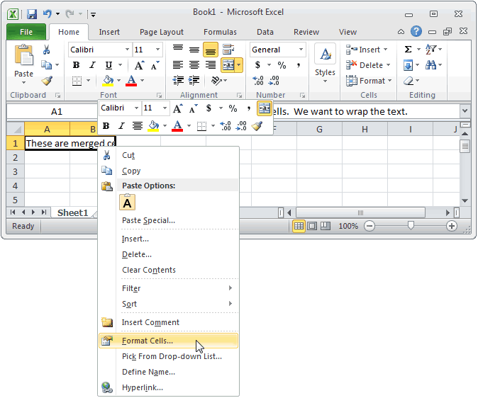The width and height of the screenshot is (478, 398).
Task: Click the zoom slider handle
Action: pyautogui.click(x=411, y=226)
